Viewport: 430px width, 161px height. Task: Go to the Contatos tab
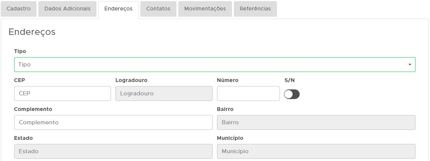click(158, 9)
